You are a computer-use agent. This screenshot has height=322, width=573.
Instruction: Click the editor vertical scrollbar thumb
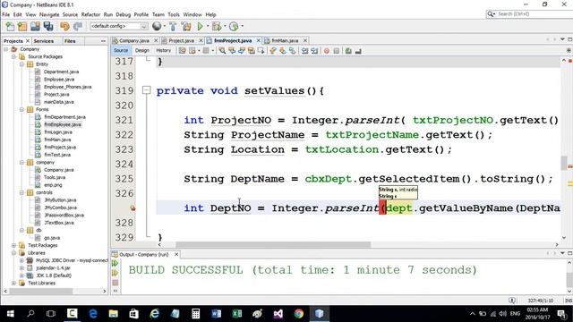coord(564,163)
